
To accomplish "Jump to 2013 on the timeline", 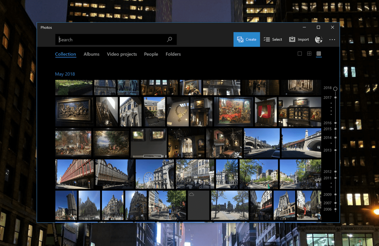I will pos(328,150).
